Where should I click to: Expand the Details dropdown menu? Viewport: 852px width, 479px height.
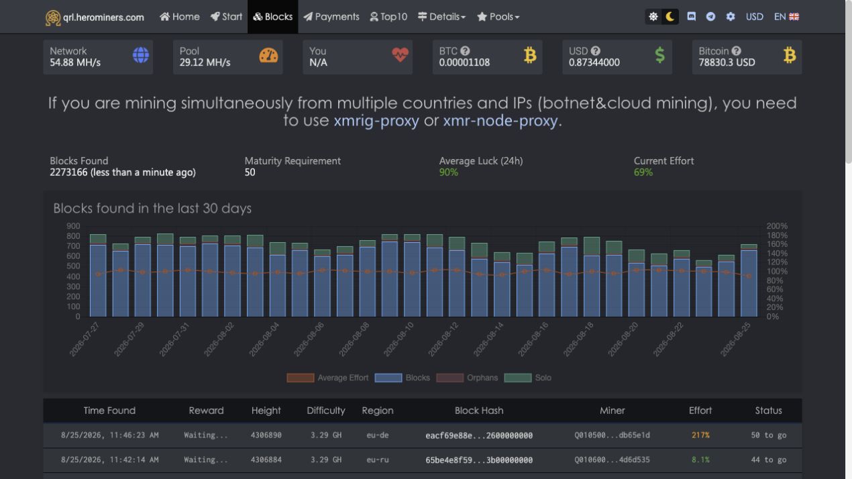441,17
